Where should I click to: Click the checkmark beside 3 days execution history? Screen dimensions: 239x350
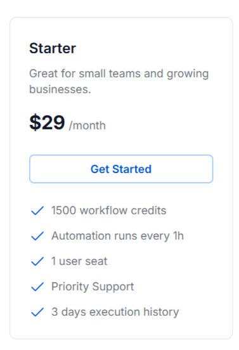[37, 312]
